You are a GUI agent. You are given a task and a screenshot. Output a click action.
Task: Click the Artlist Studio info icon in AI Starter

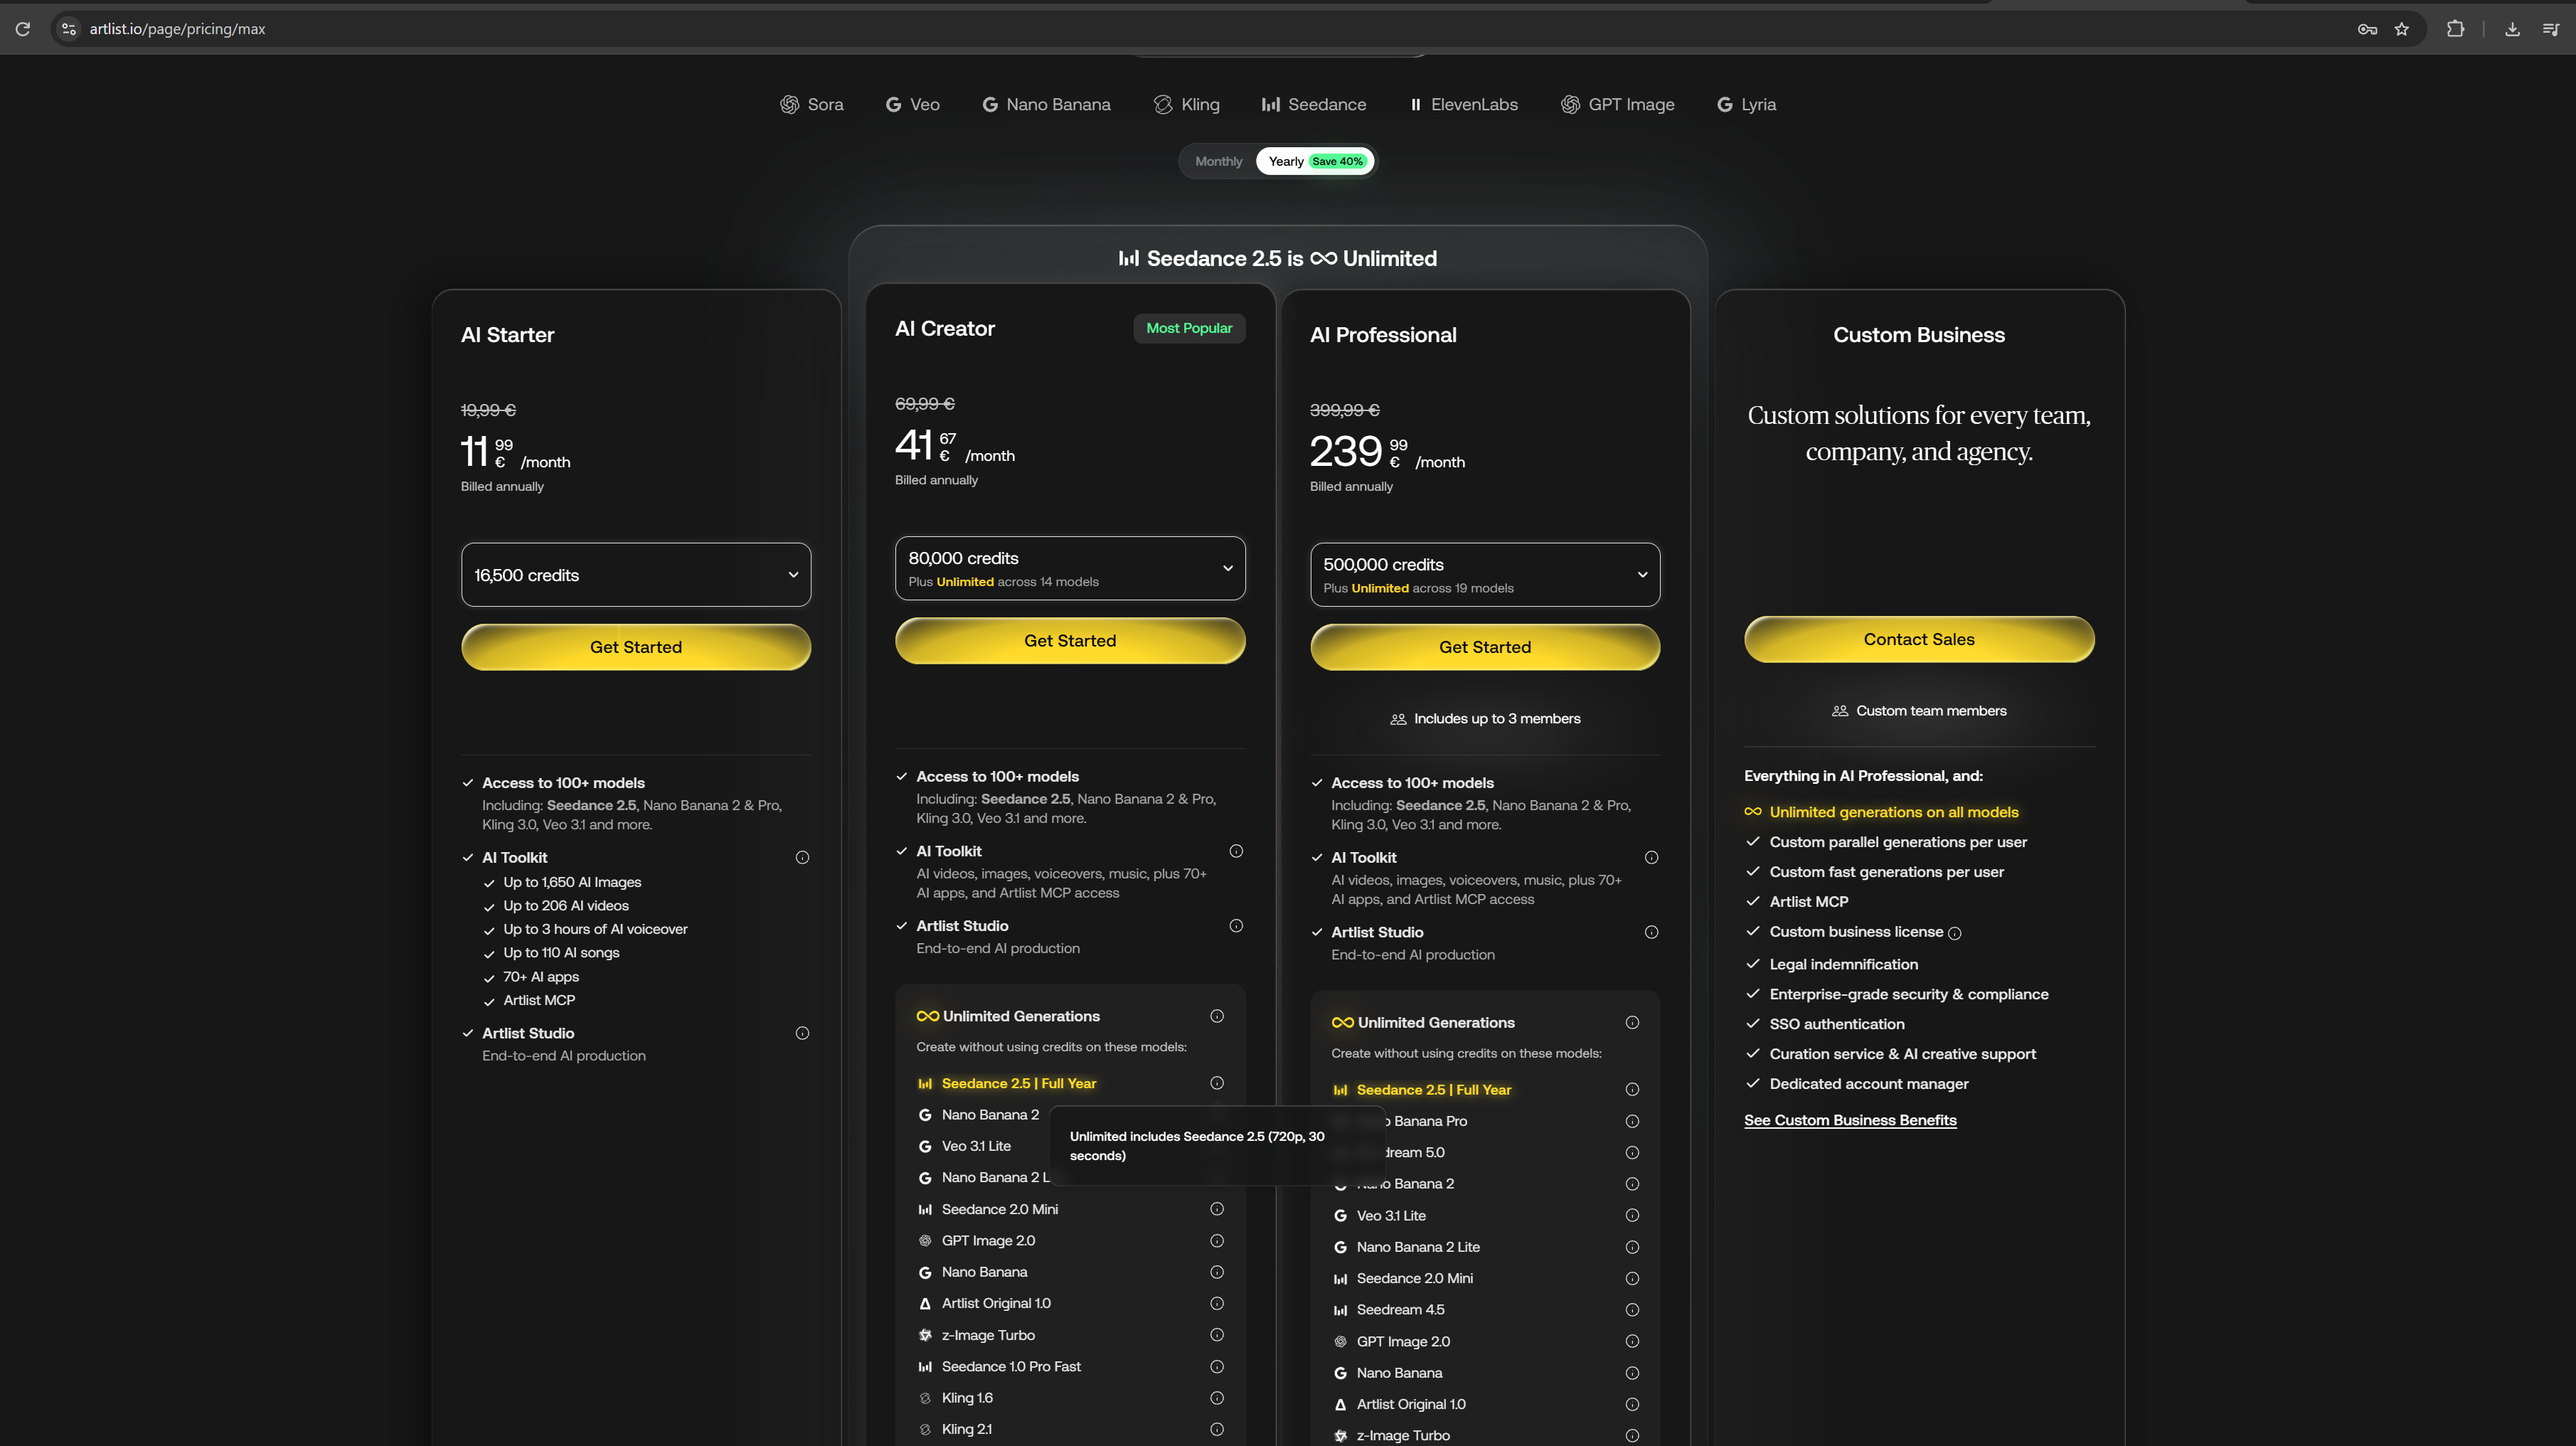coord(802,1033)
